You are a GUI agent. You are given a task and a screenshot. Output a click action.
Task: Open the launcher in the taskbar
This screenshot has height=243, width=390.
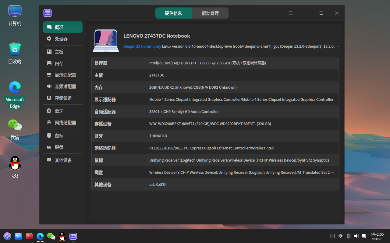click(7, 236)
